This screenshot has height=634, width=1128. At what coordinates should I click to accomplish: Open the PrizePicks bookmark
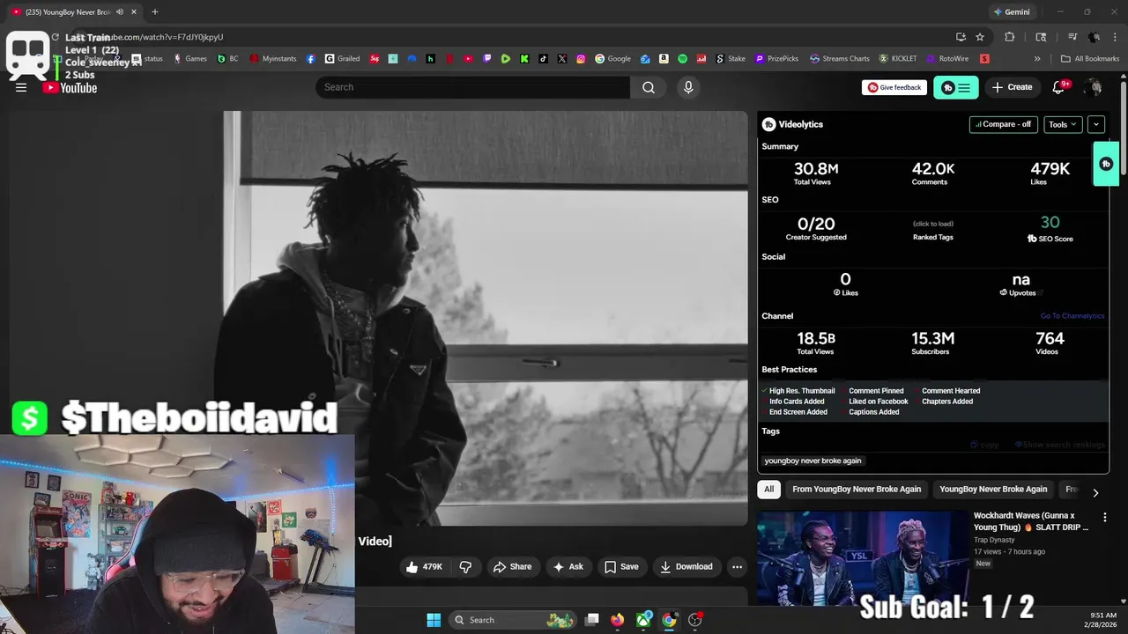(x=776, y=59)
